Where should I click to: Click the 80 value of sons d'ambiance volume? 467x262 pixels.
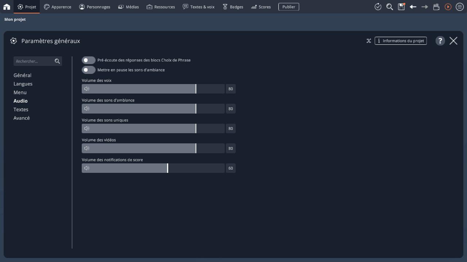pos(231,108)
